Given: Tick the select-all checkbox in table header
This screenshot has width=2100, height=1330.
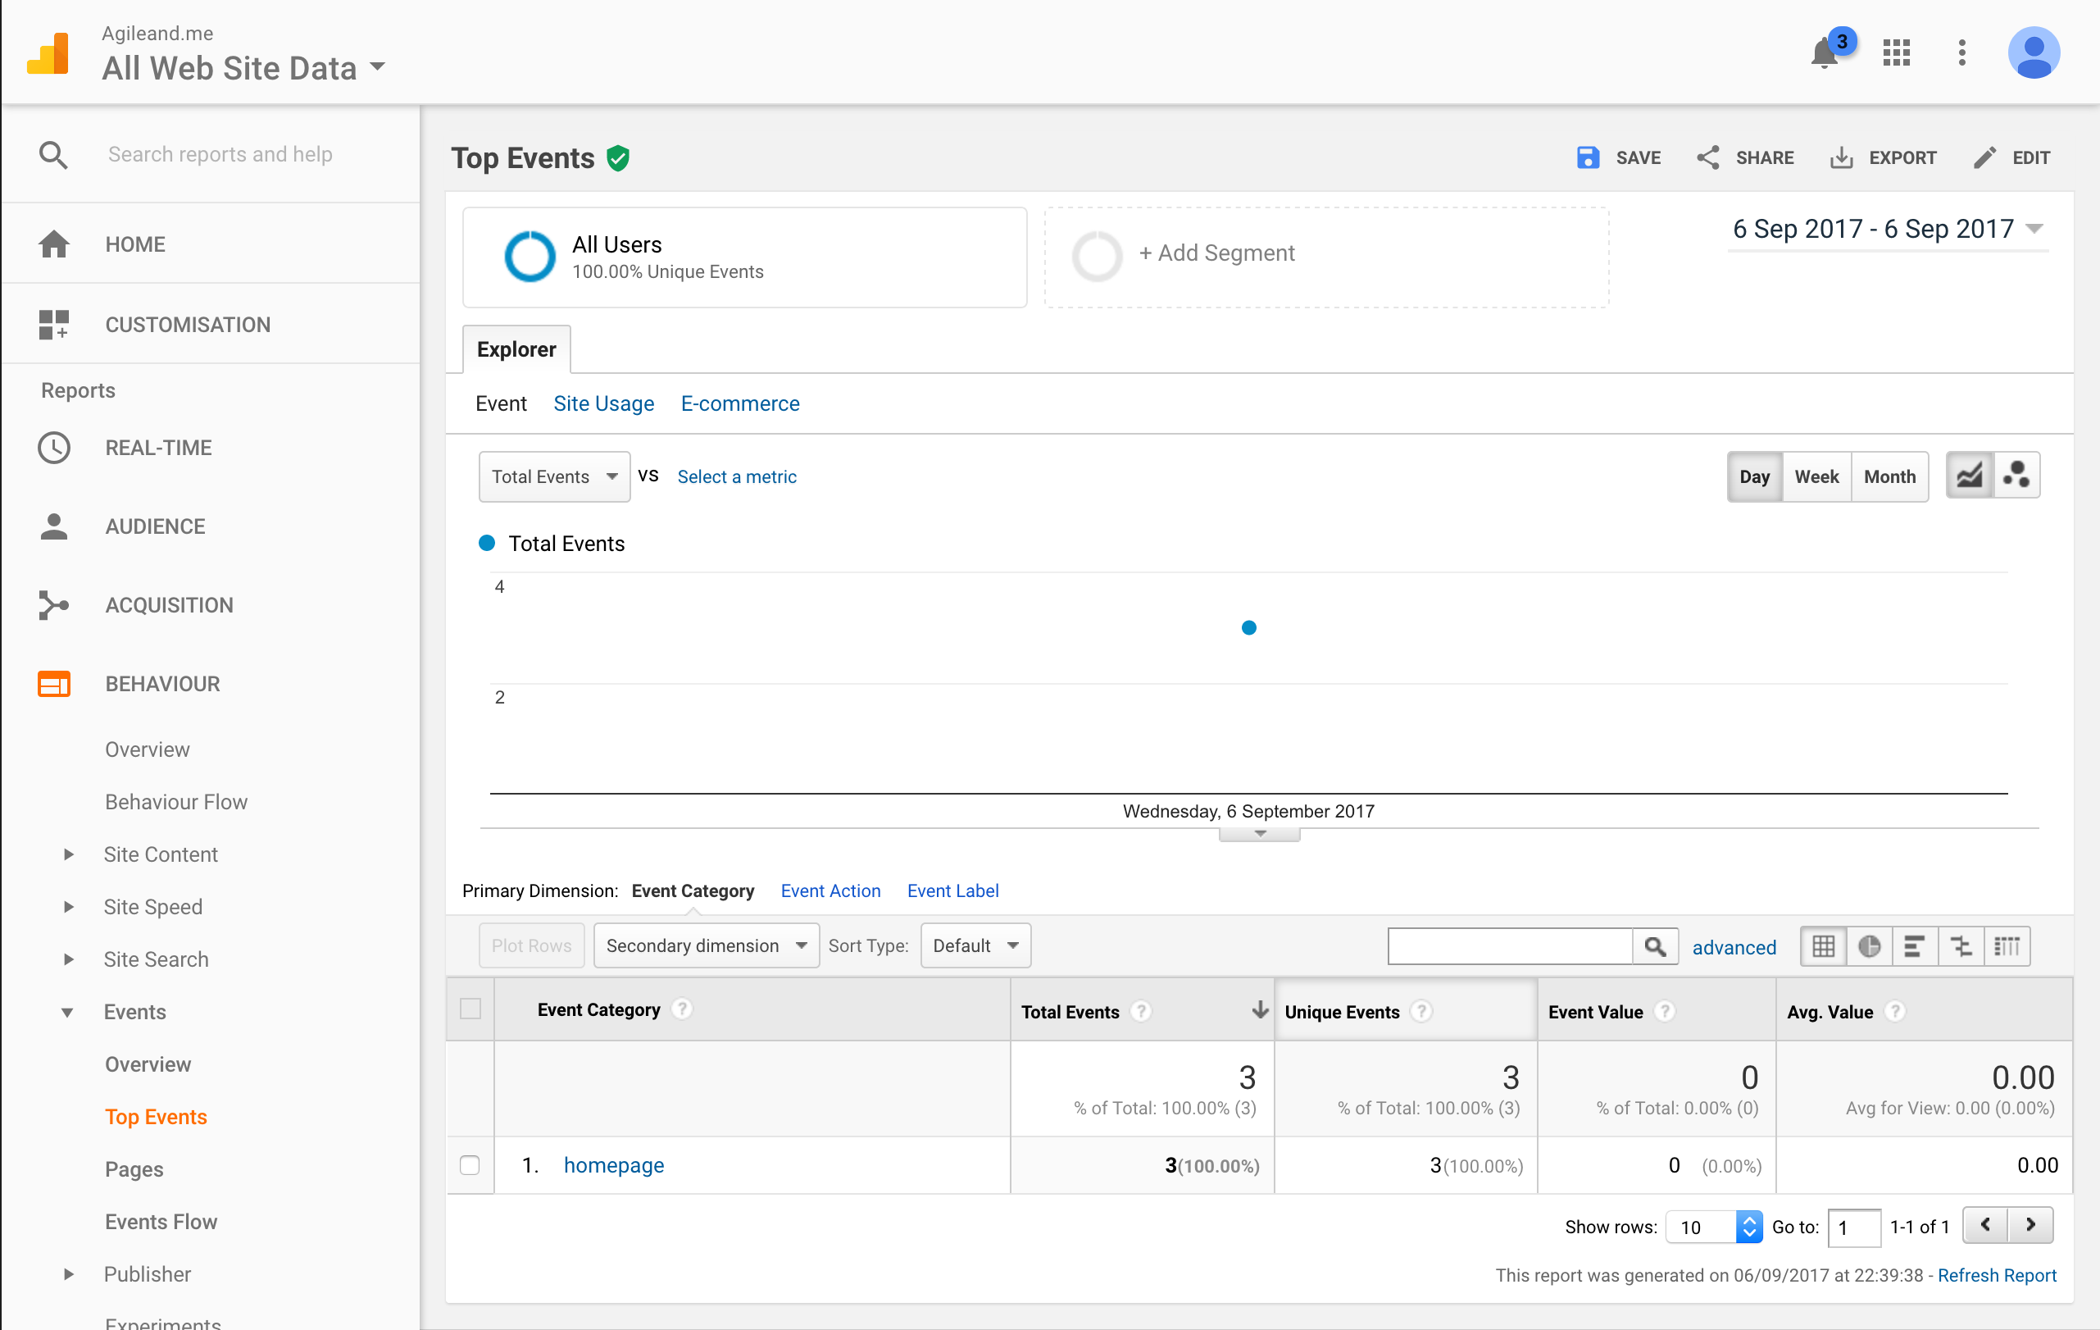Looking at the screenshot, I should (470, 1009).
